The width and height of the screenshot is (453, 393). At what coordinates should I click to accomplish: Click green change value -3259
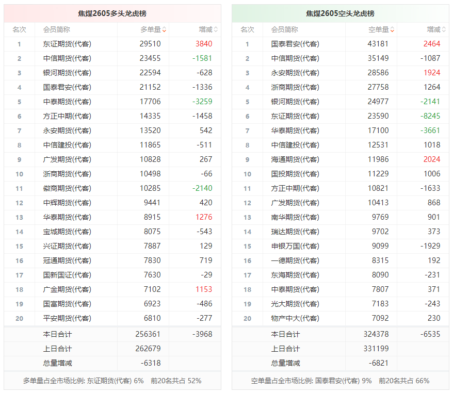202,102
